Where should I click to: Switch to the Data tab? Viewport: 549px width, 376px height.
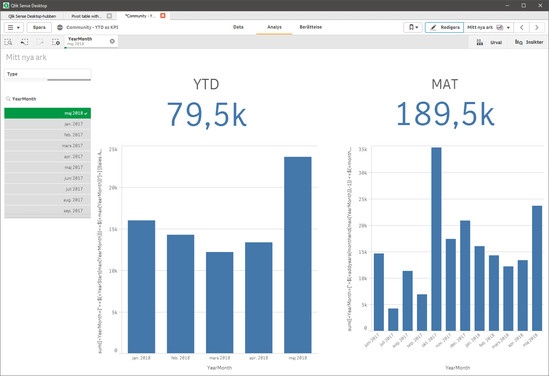click(238, 27)
